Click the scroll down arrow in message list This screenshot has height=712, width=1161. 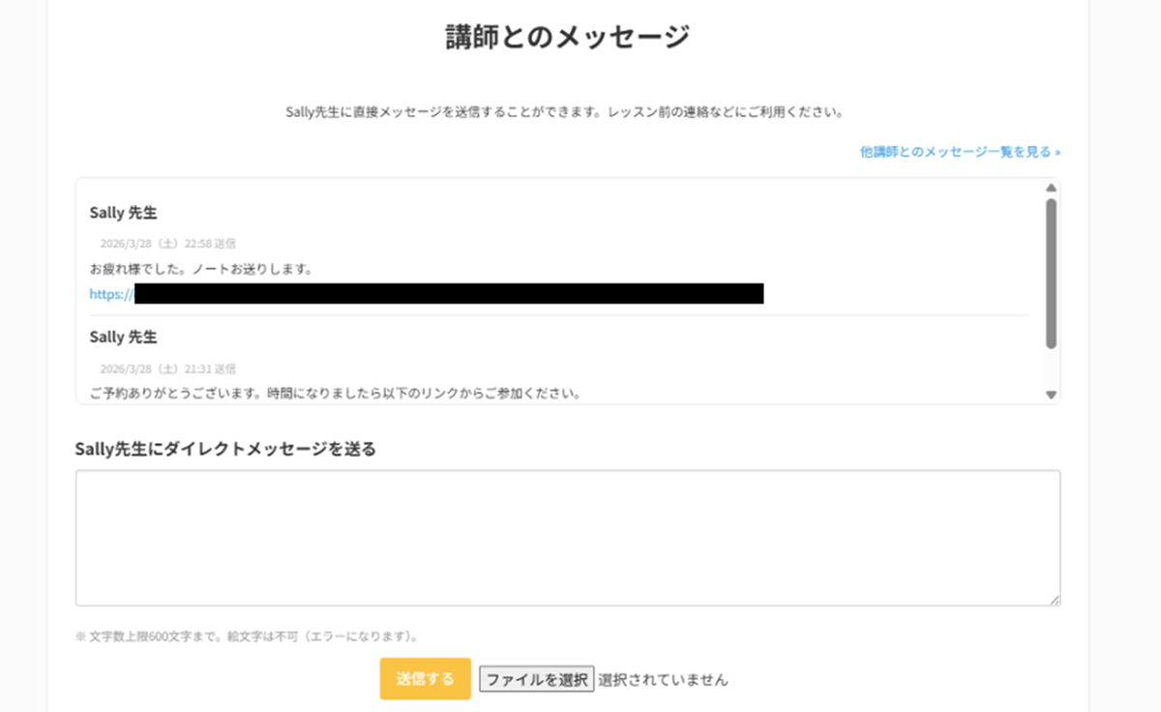click(1051, 395)
